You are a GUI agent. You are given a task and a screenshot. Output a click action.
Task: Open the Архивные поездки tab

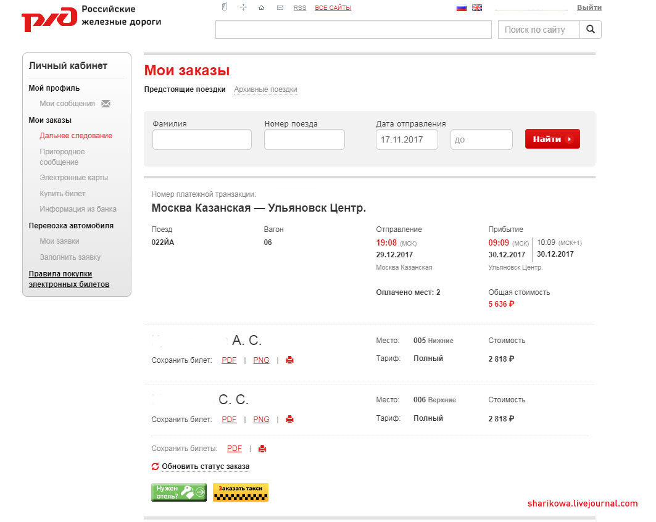pyautogui.click(x=265, y=89)
